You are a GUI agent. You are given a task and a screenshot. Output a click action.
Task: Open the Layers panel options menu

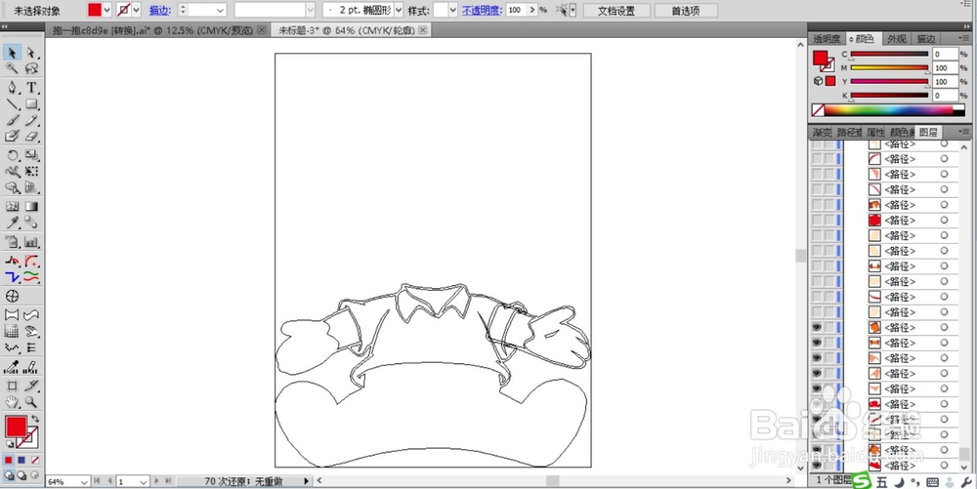coord(964,132)
